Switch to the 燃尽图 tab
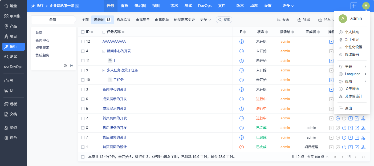 [x=140, y=6]
